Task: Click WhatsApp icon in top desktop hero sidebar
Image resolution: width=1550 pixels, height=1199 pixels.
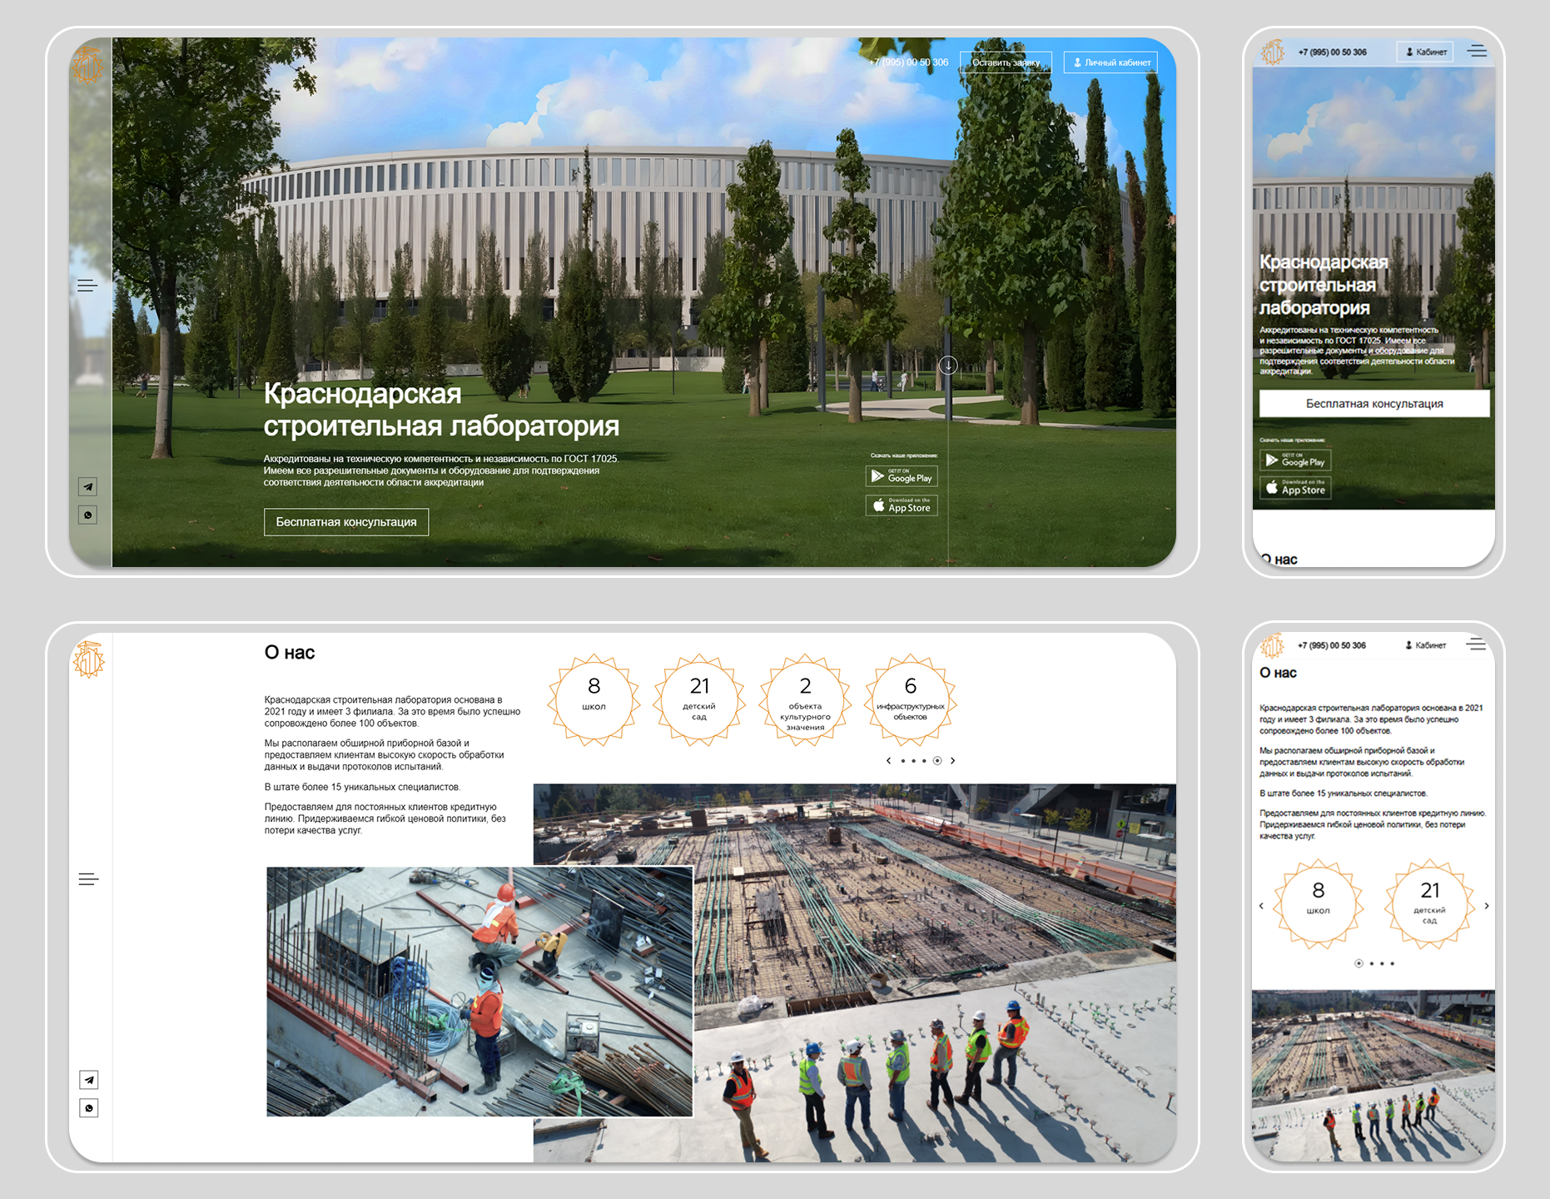Action: point(87,515)
